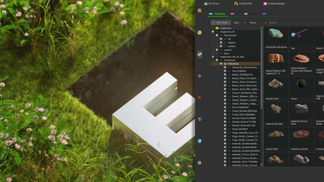This screenshot has width=324, height=182.
Task: Open the Amazonite Gemstone asset thumbnail
Action: [x=276, y=38]
